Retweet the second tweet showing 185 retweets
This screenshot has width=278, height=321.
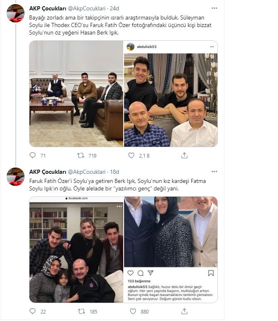[x=81, y=311]
